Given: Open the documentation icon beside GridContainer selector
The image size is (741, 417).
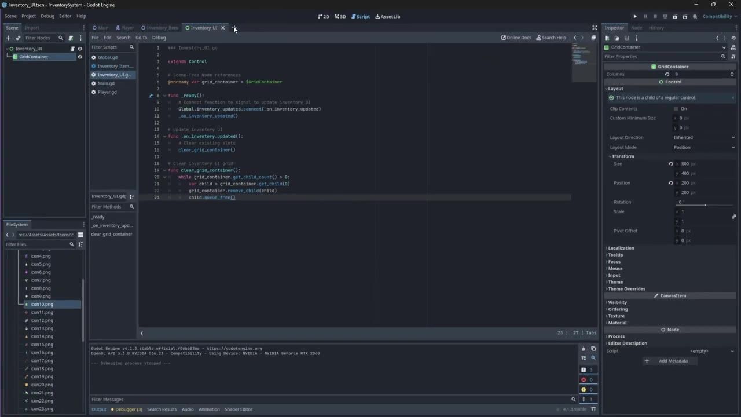Looking at the screenshot, I should pyautogui.click(x=733, y=47).
